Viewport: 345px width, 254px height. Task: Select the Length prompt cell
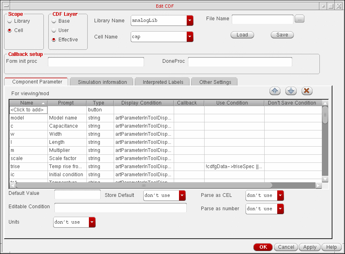click(67, 142)
